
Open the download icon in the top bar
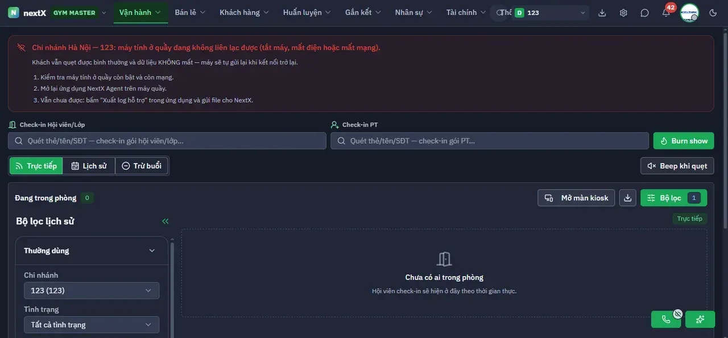(602, 12)
